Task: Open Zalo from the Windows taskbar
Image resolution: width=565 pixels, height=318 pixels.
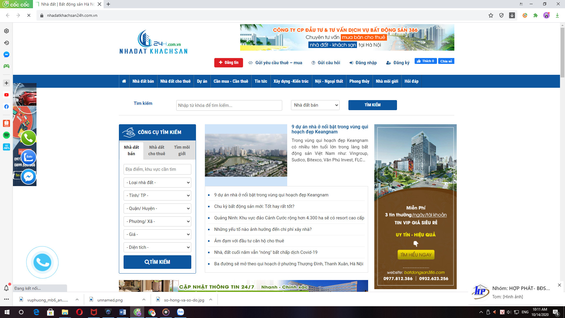Action: click(180, 312)
